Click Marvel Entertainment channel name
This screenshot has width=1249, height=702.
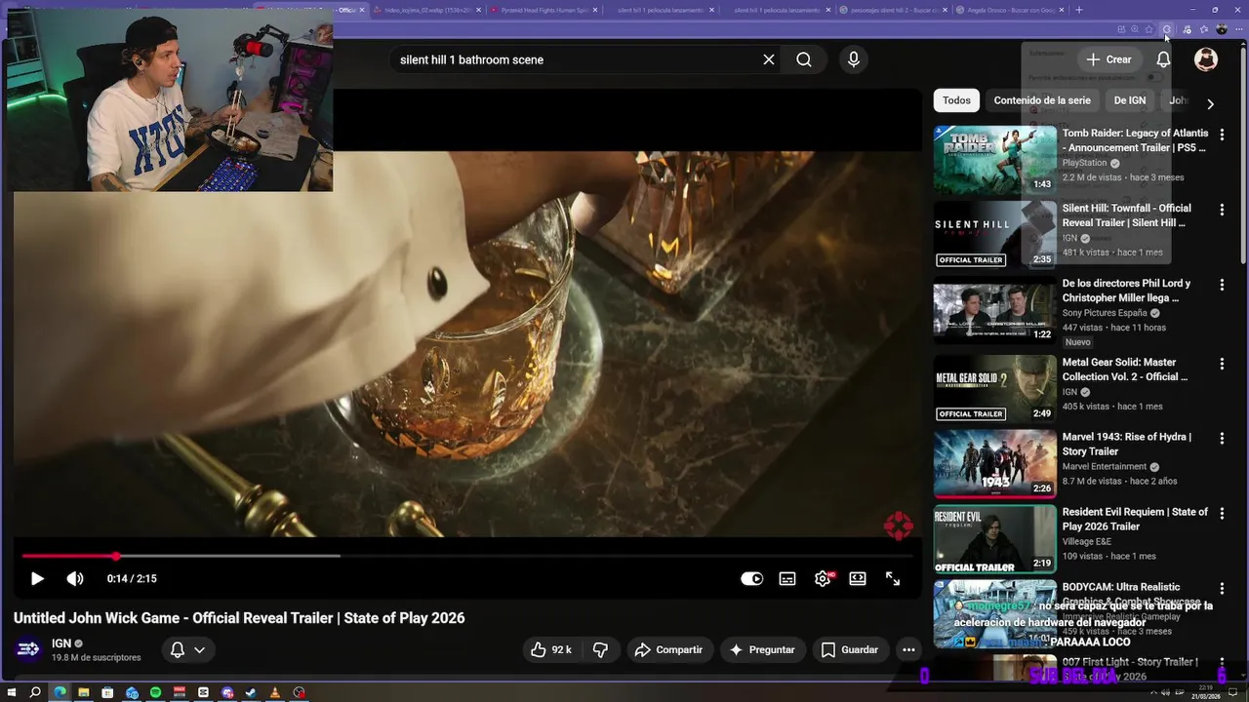click(x=1105, y=467)
